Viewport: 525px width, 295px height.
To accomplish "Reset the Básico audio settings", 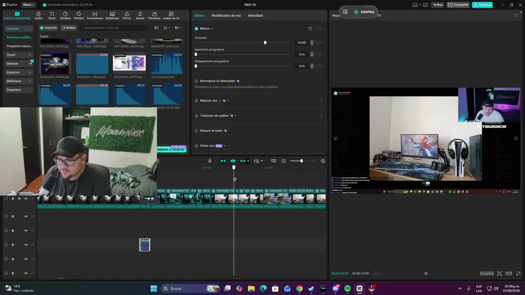I will (x=310, y=29).
